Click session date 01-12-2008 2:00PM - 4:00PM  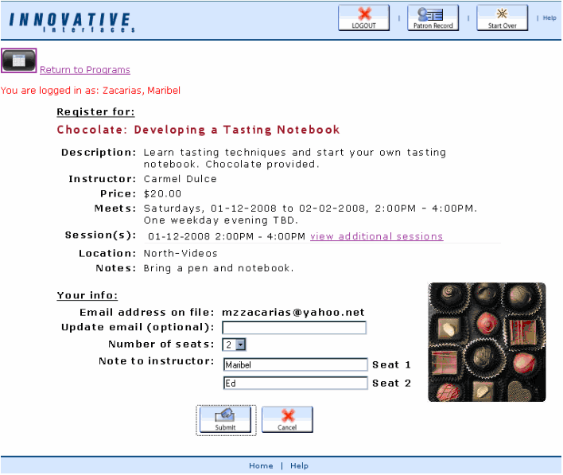point(227,236)
